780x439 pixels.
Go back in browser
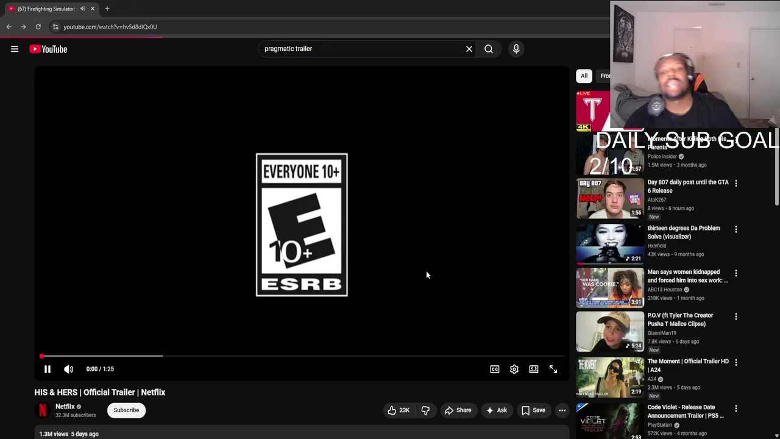click(x=9, y=27)
